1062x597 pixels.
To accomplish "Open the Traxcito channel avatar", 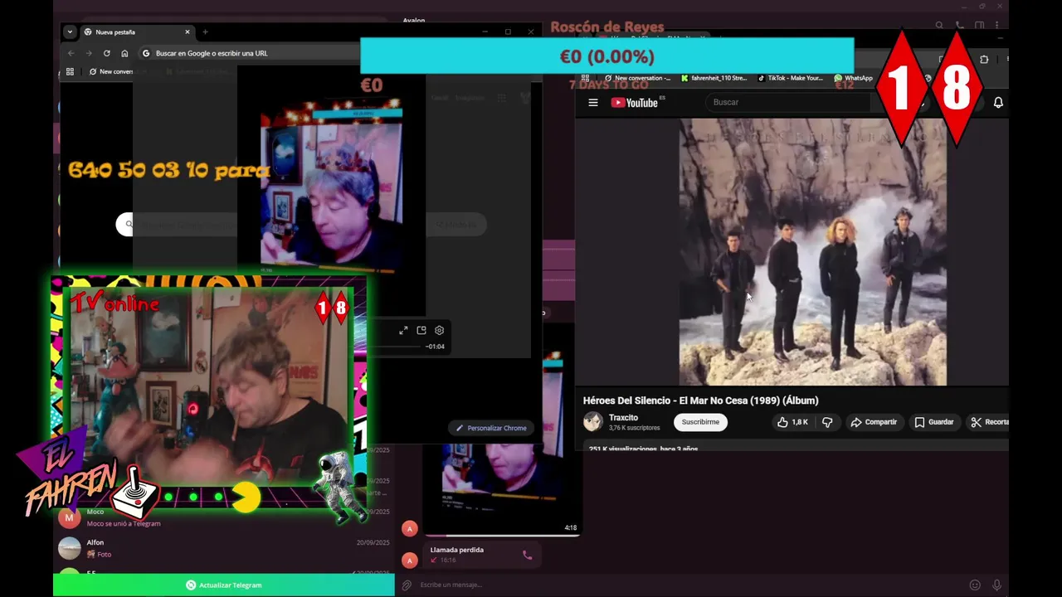I will coord(593,422).
